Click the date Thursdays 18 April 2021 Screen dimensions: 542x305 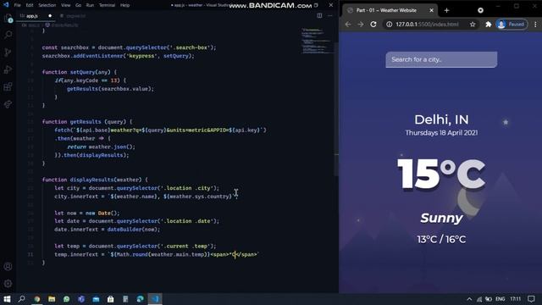[x=441, y=133]
